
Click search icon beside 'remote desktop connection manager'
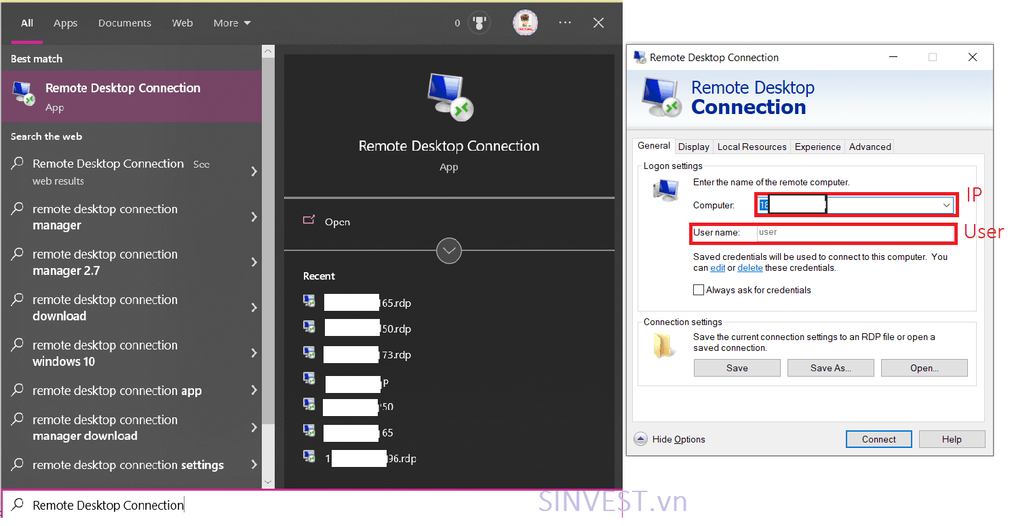[x=18, y=209]
